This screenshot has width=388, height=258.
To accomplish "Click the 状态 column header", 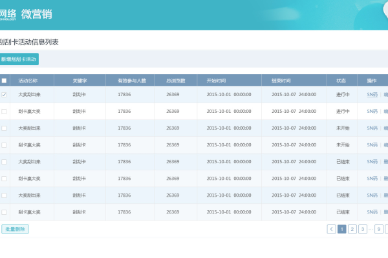I will (x=341, y=81).
